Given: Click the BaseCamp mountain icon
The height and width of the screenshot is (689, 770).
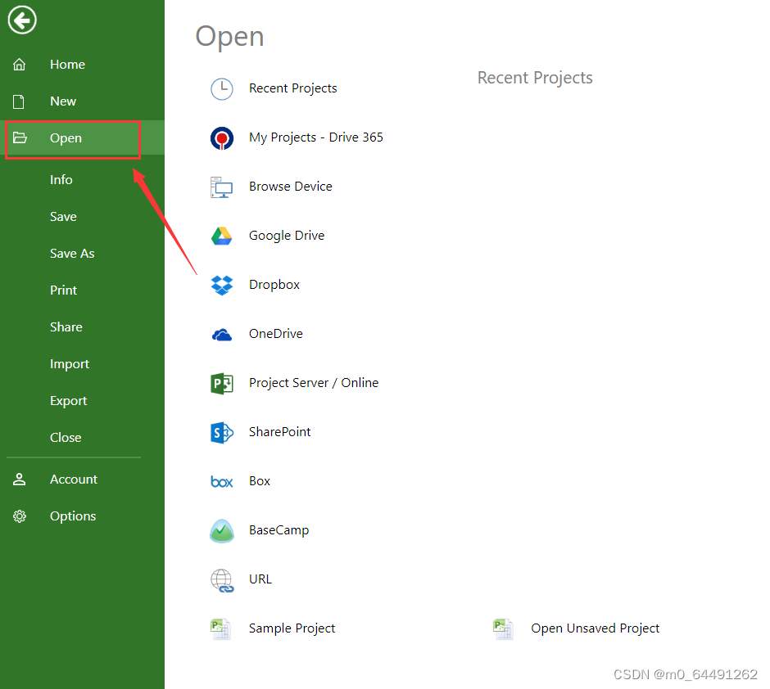Looking at the screenshot, I should click(x=222, y=530).
